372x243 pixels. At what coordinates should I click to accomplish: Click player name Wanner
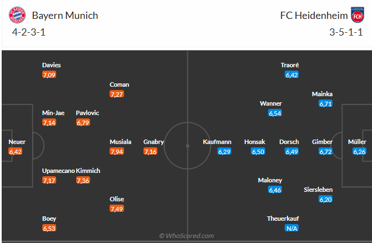270,103
